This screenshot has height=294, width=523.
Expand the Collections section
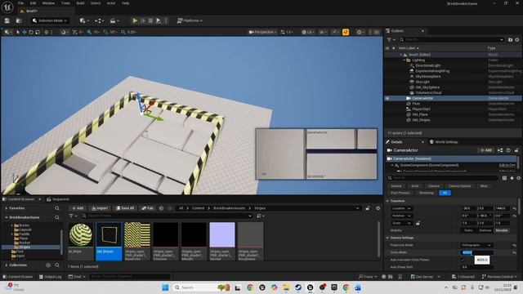[7, 265]
